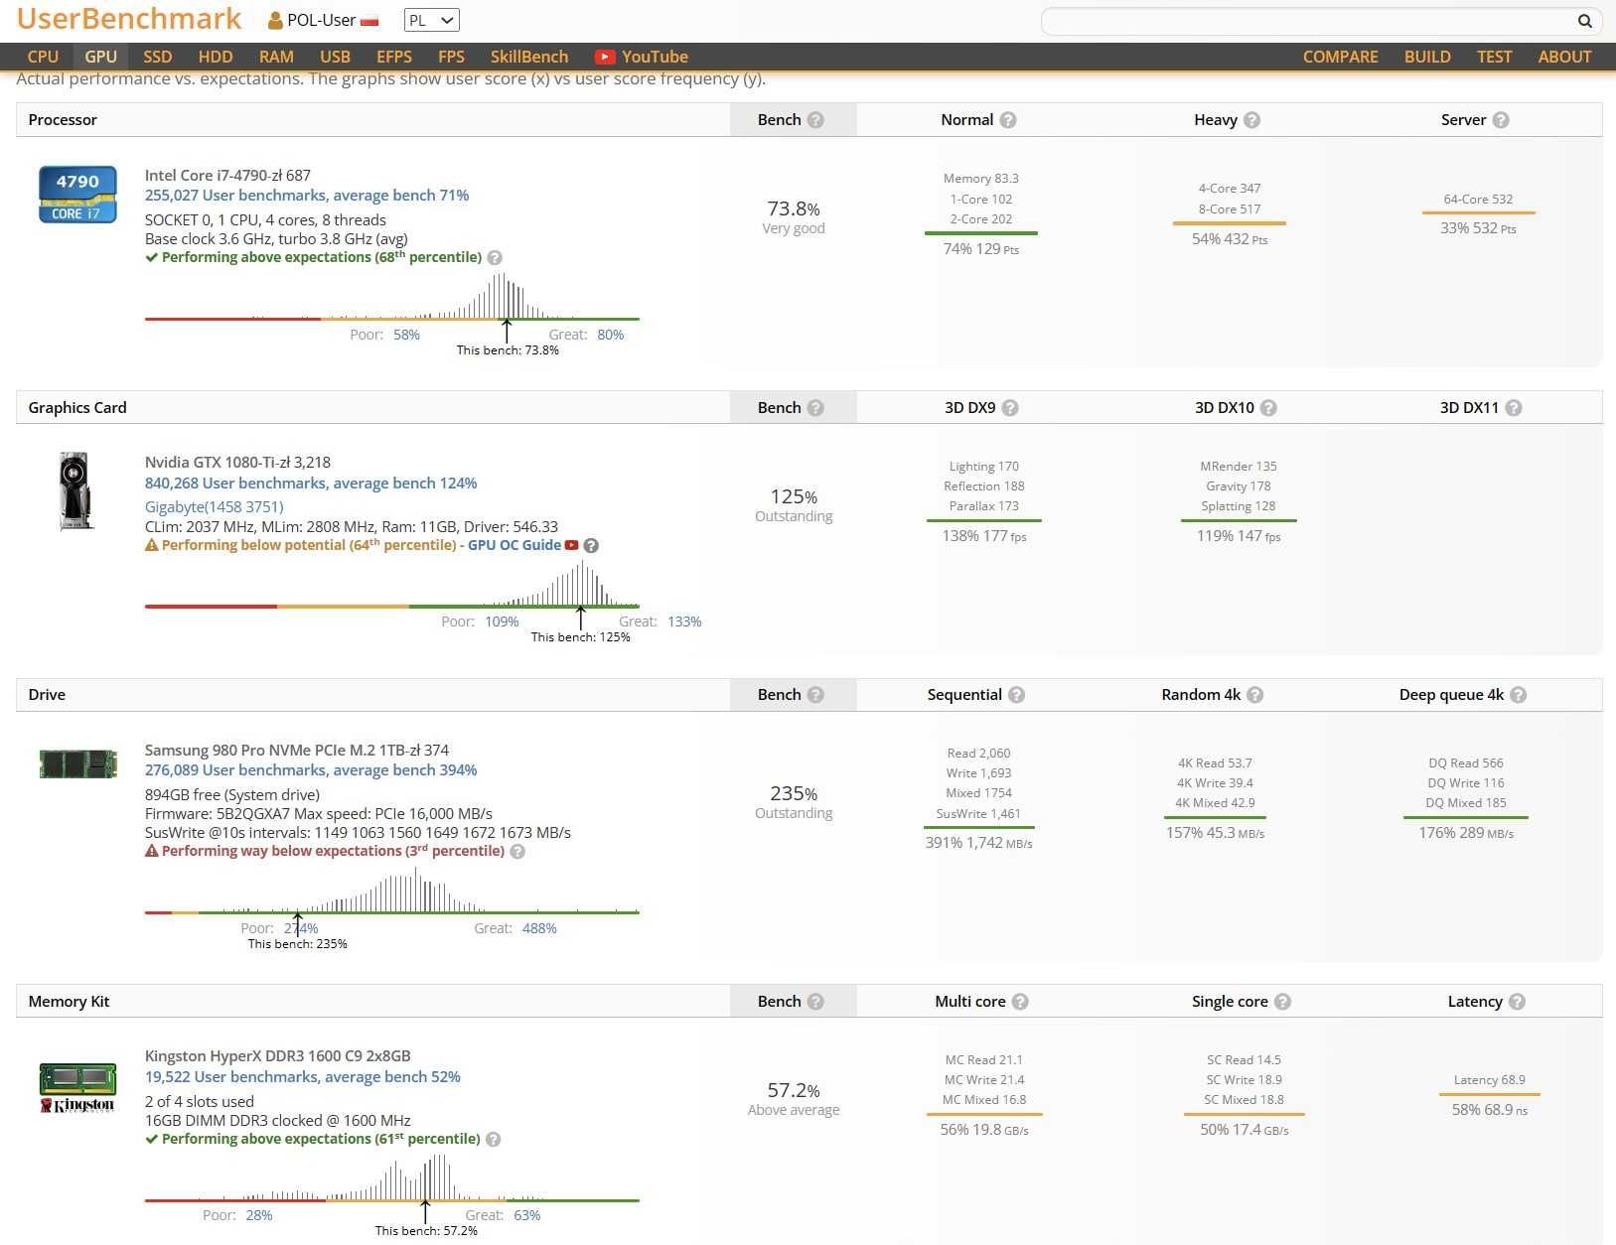The image size is (1616, 1245).
Task: Click memory Great 63% value
Action: (x=527, y=1216)
